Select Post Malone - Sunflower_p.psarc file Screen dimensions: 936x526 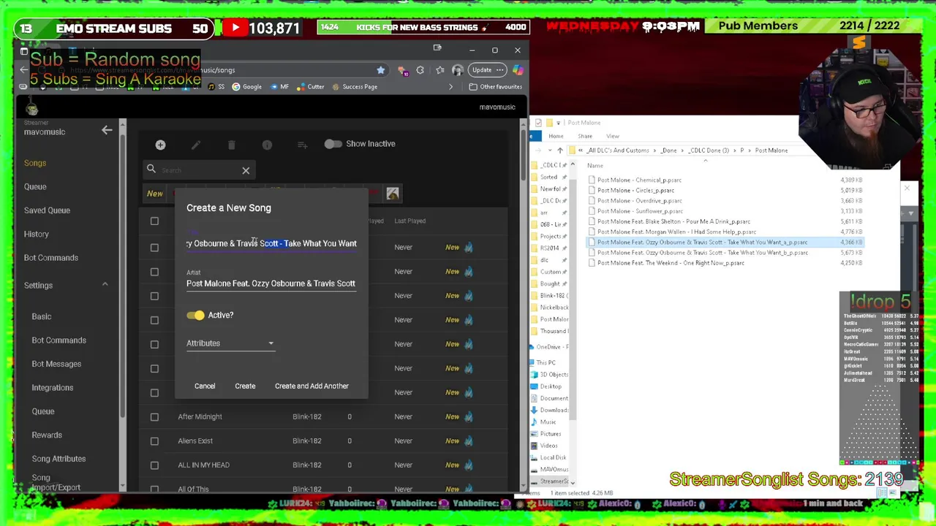[x=640, y=211]
